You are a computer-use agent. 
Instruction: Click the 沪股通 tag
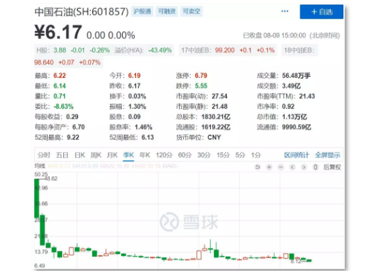click(142, 11)
